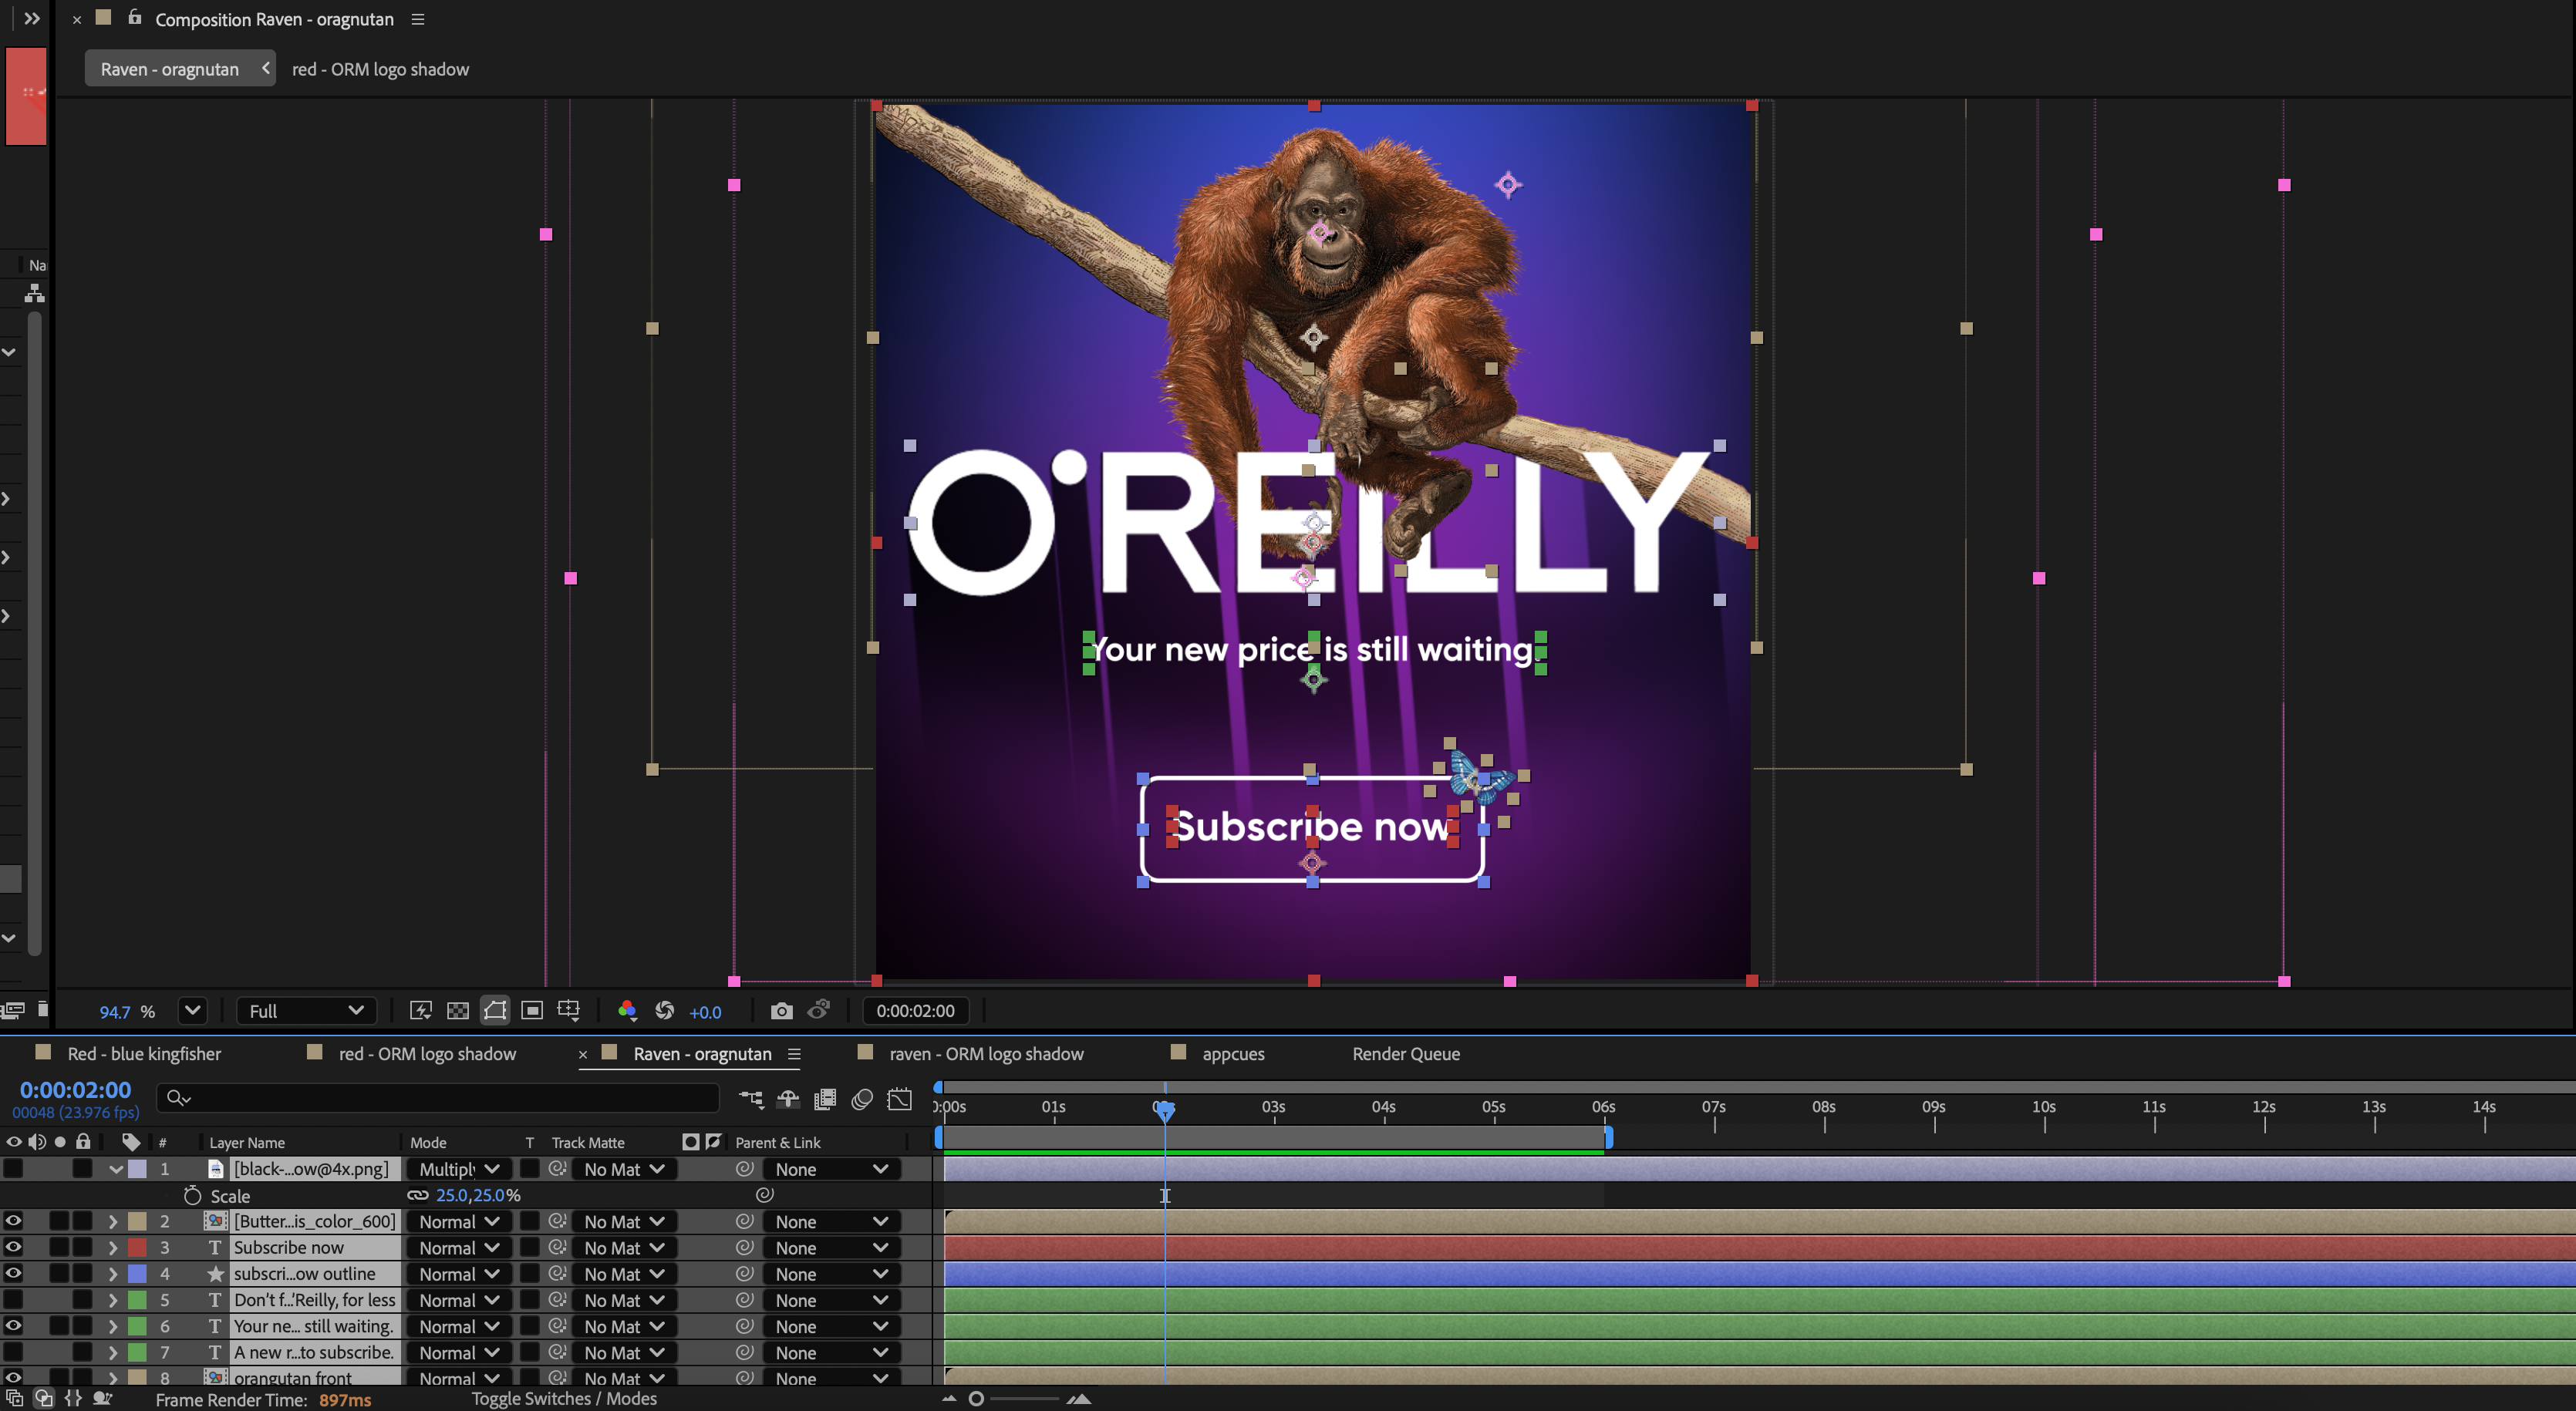The height and width of the screenshot is (1411, 2576).
Task: Open the Render Queue tab
Action: [1405, 1054]
